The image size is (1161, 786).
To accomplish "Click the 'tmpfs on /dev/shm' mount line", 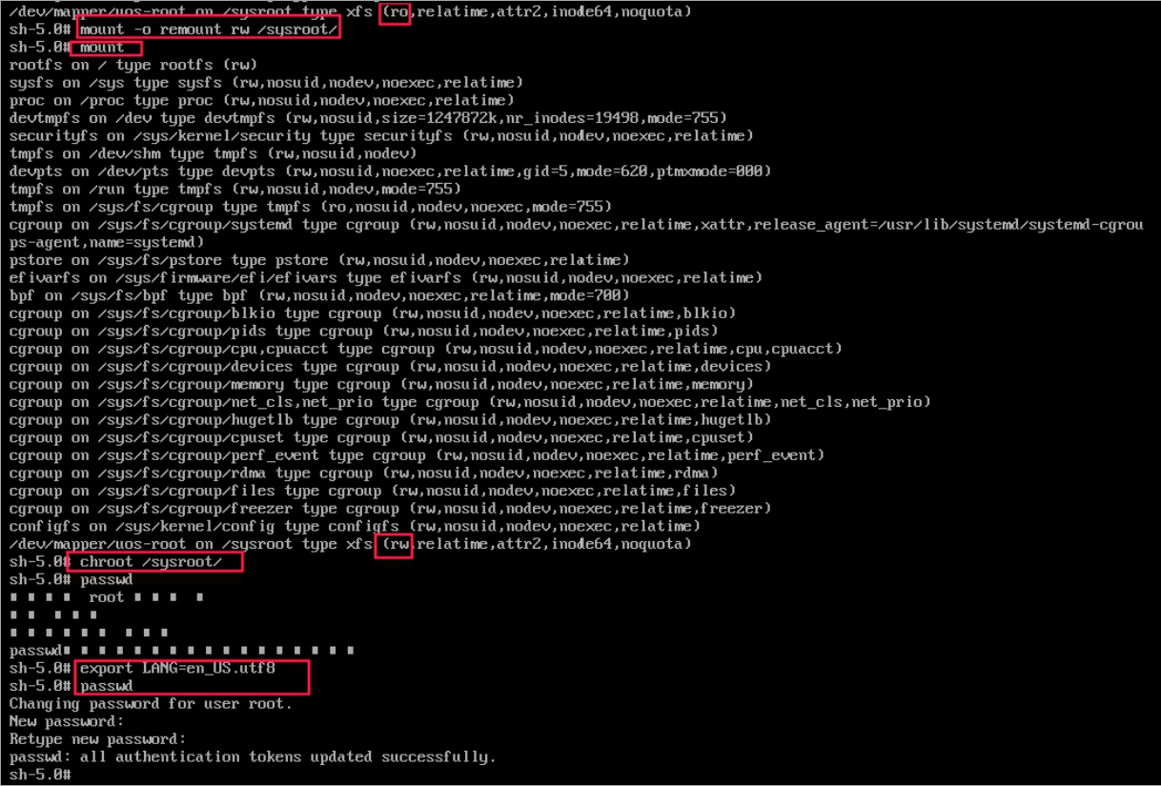I will coord(214,154).
